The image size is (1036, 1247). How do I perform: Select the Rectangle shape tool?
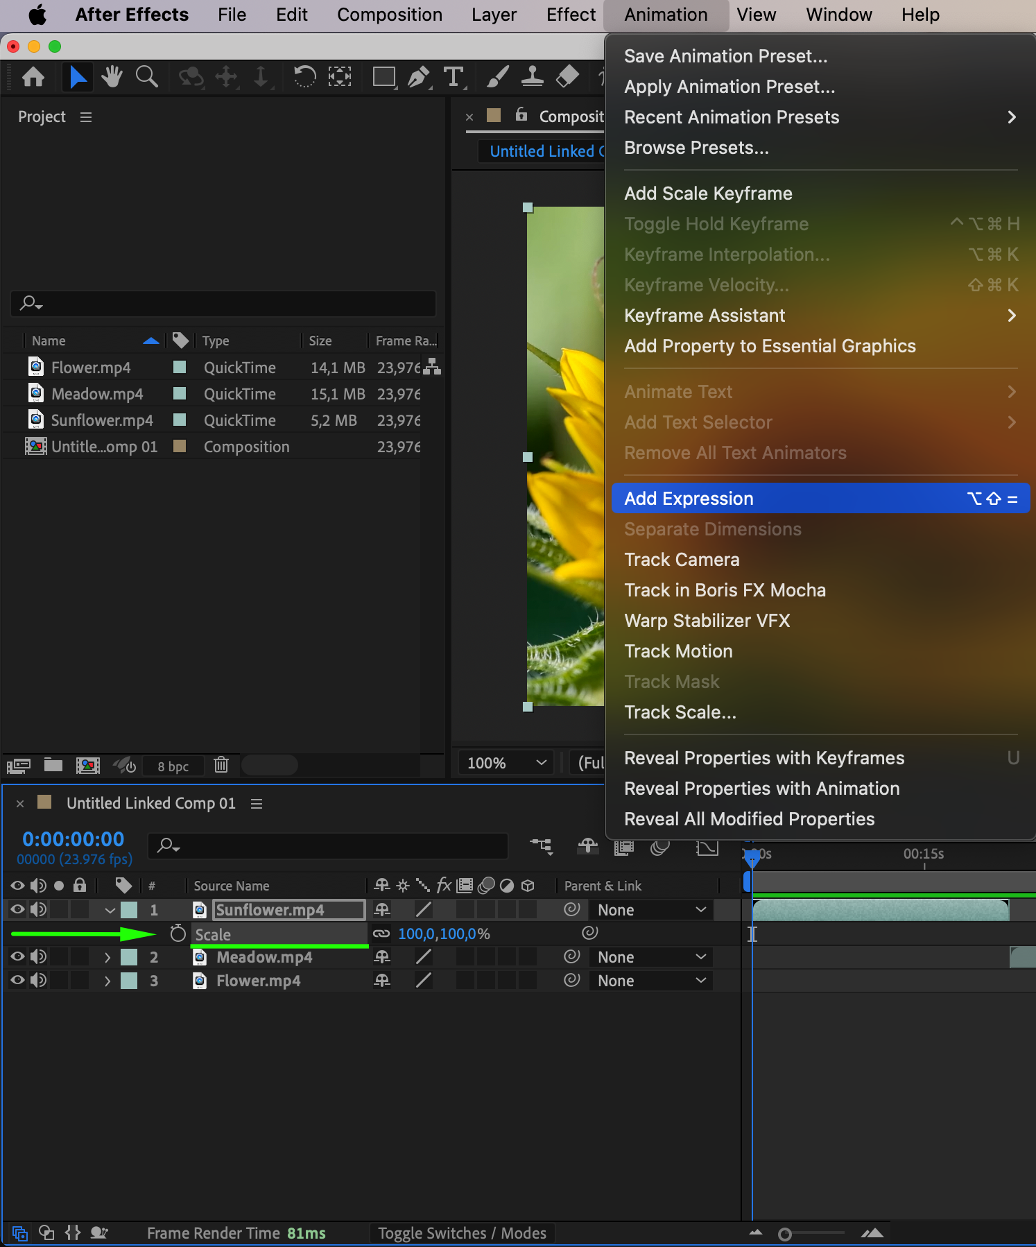pos(383,77)
